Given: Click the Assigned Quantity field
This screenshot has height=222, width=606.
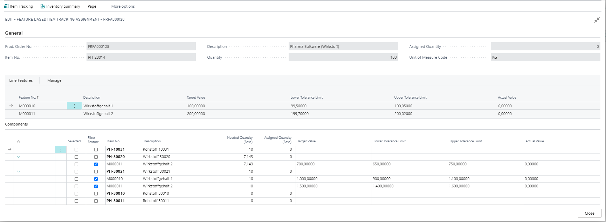Looking at the screenshot, I should point(545,46).
